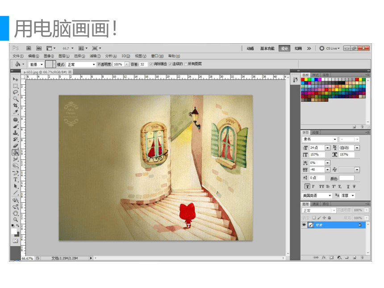Select the Rectangular Marquee tool

click(16, 86)
